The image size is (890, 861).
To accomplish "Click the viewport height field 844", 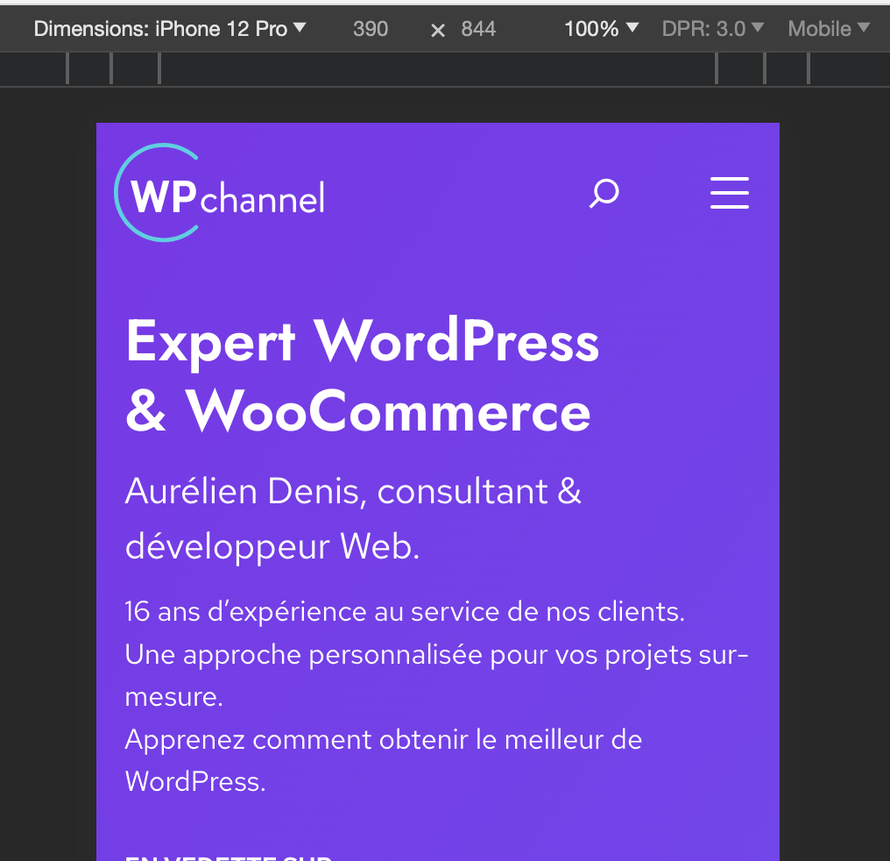I will (478, 28).
